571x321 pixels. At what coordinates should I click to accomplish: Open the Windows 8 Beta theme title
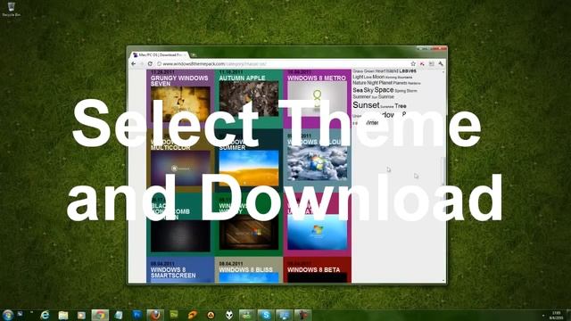pos(313,269)
